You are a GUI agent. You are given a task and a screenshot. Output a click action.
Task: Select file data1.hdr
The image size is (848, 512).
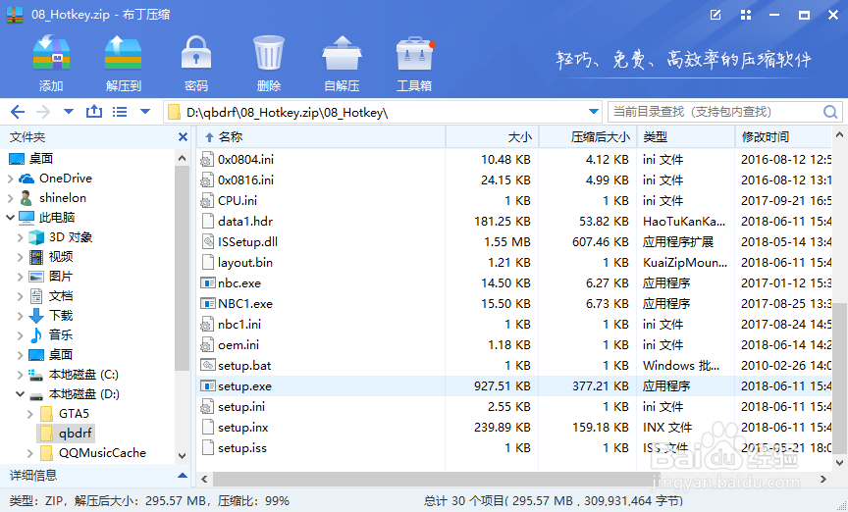click(x=245, y=221)
